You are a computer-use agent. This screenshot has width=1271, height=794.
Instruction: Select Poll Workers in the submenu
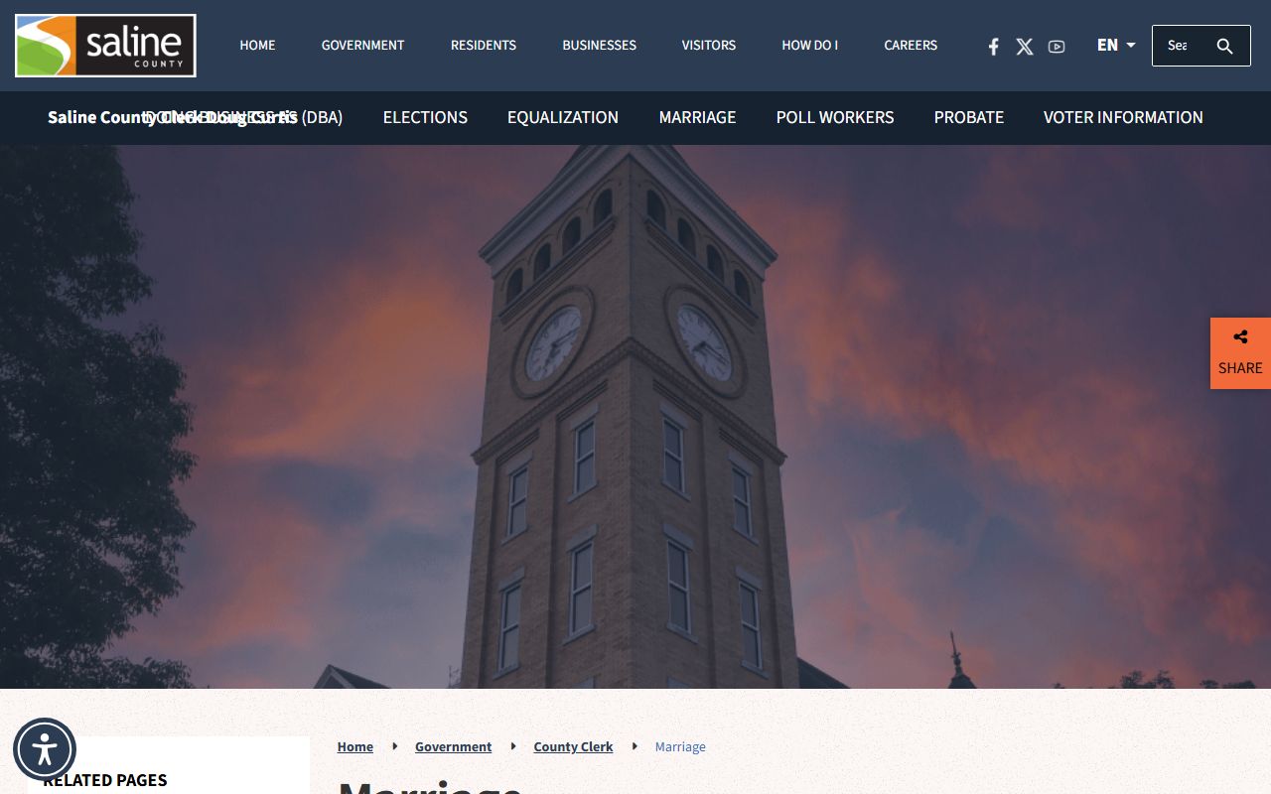[835, 117]
